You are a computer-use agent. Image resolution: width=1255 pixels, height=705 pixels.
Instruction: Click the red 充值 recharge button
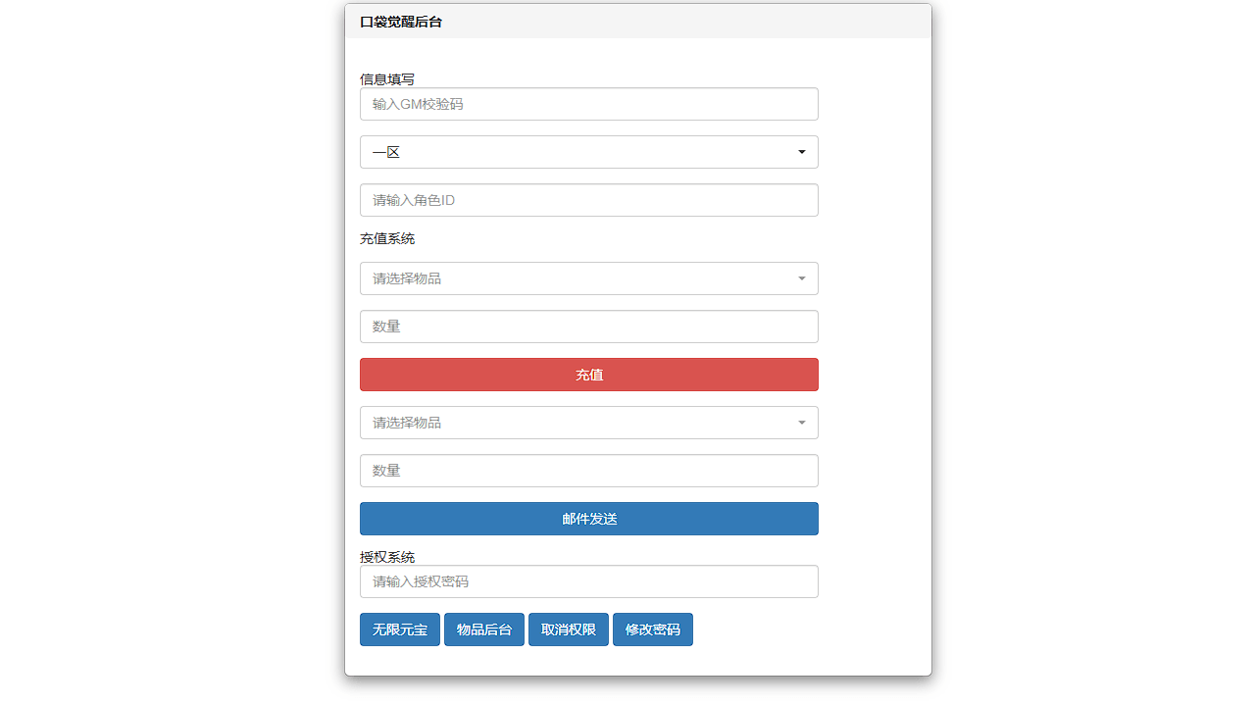pos(588,375)
